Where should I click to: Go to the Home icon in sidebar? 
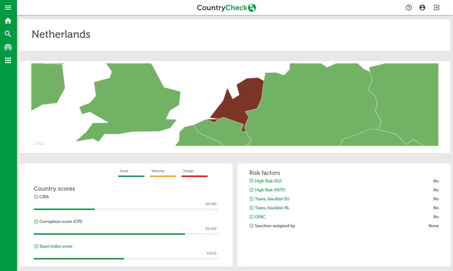click(8, 21)
